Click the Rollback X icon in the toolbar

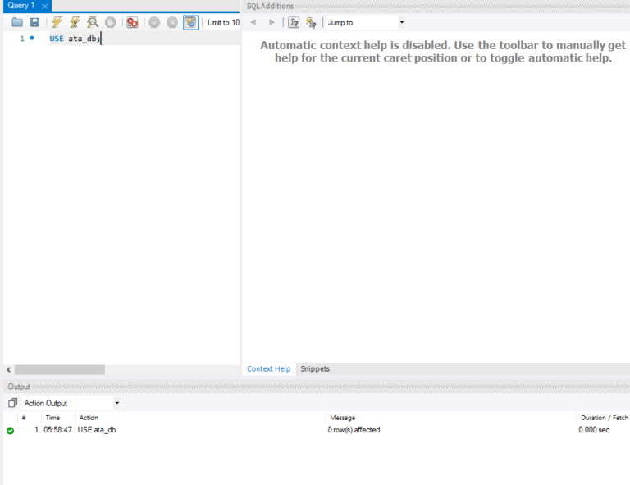pos(172,22)
